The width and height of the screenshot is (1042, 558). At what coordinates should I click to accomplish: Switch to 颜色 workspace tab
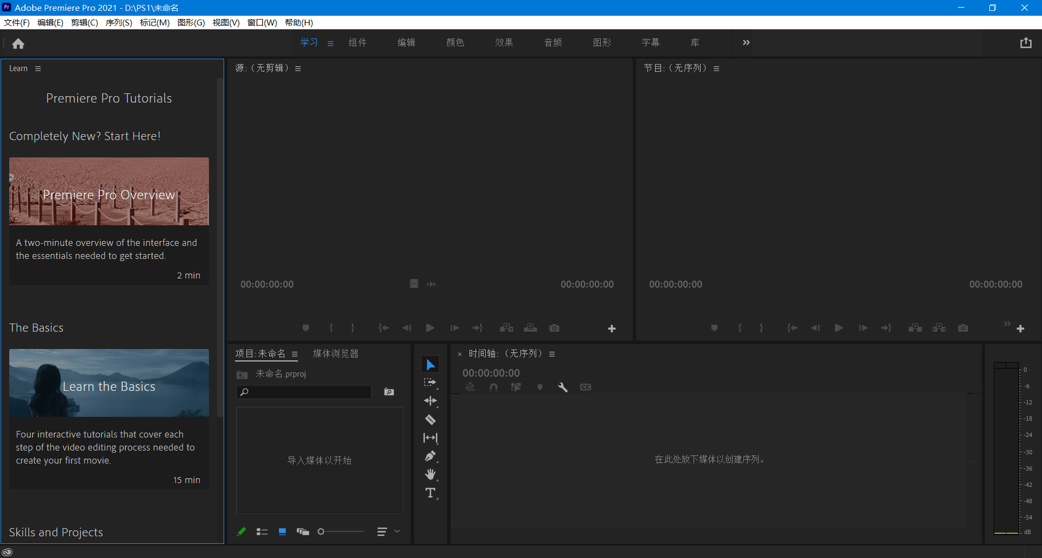click(x=455, y=42)
